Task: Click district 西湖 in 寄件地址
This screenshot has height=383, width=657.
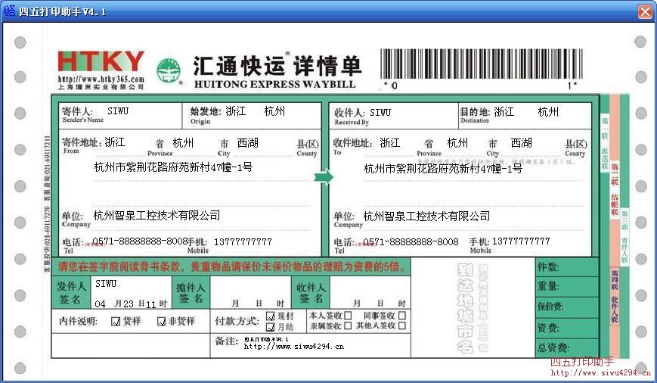Action: 248,143
